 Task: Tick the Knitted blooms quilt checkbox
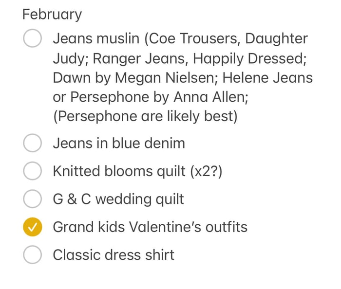33,171
